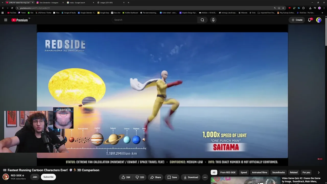Open the Milanote bookmark

click(x=243, y=13)
